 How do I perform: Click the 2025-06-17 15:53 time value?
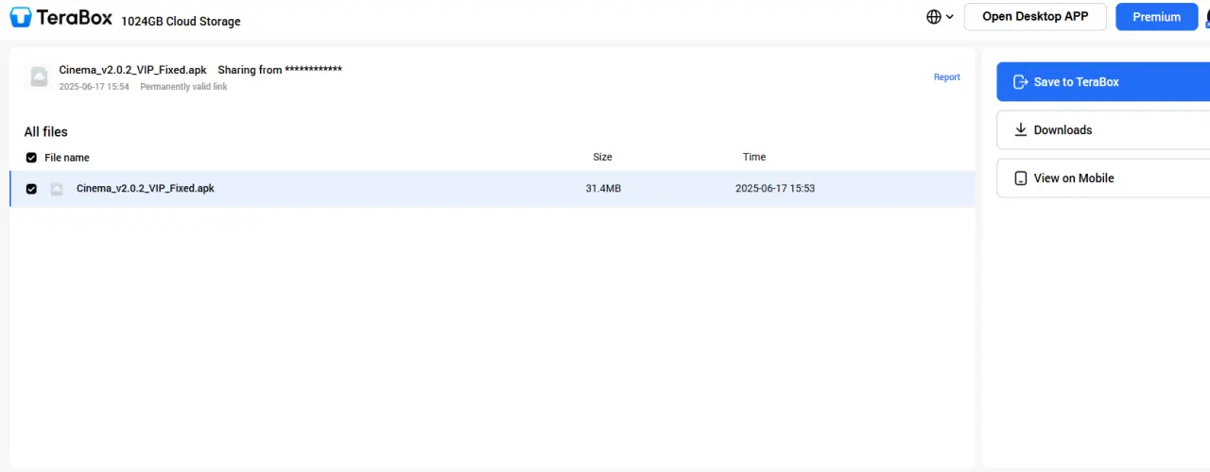[775, 189]
